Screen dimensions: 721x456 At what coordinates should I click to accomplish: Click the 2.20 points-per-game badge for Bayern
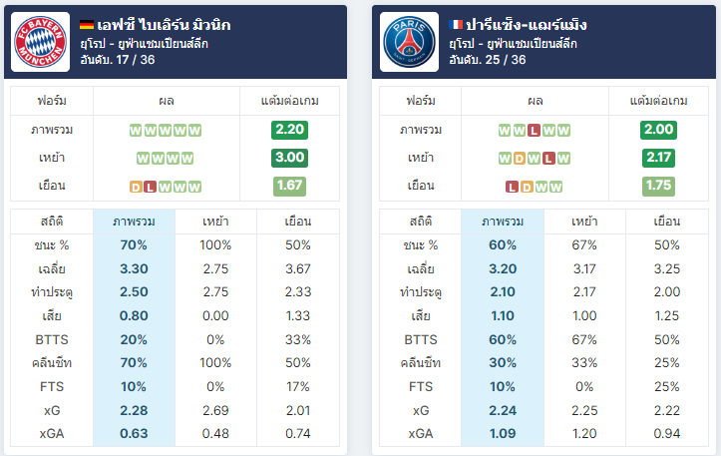click(289, 130)
